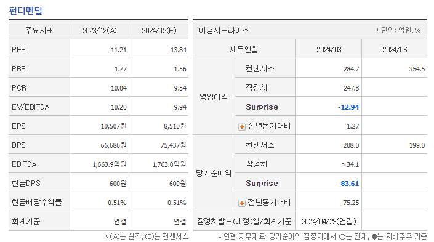Select the PER 2023/12(A) value 11.21
Image resolution: width=434 pixels, height=242 pixels.
pyautogui.click(x=118, y=50)
